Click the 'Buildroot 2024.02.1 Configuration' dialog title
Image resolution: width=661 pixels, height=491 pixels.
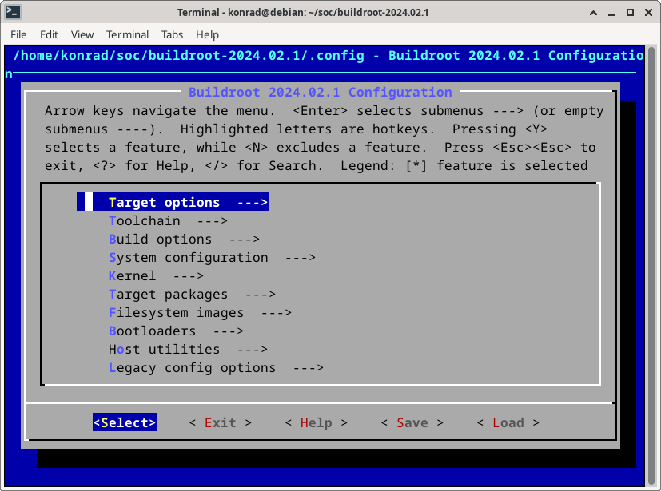[x=320, y=93]
